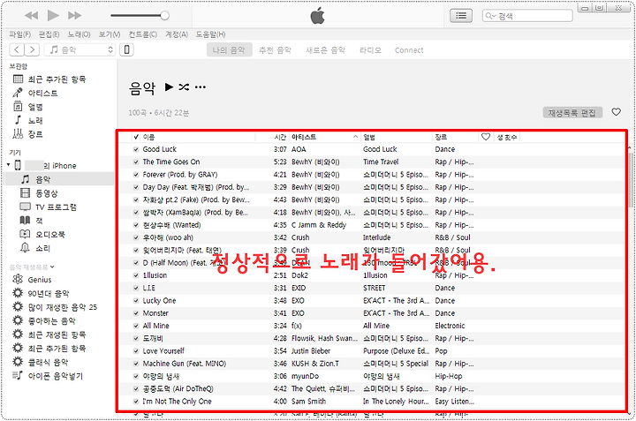Sort by the 장르 column header
Viewport: 636px width, 421px height.
click(x=441, y=137)
